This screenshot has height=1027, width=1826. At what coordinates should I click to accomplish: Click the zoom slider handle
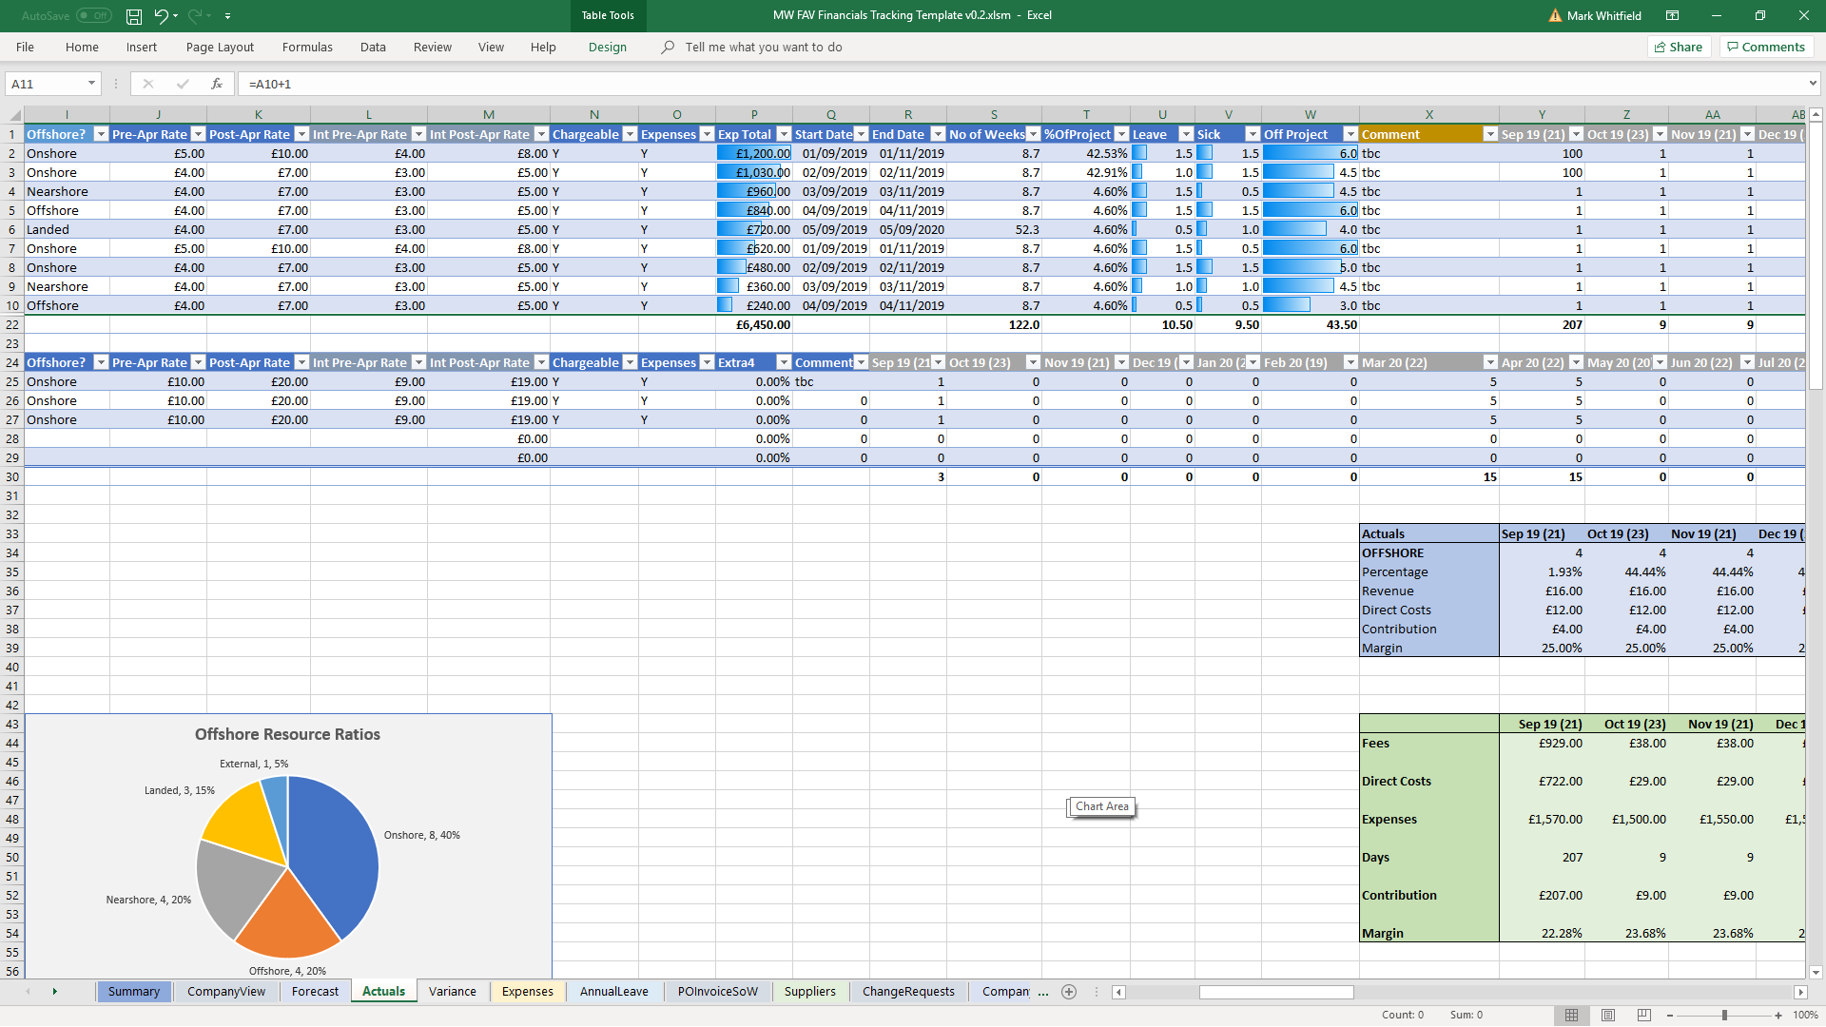pos(1724,1016)
